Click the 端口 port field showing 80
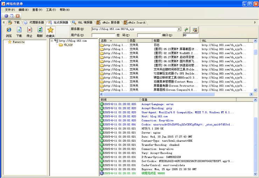The image size is (259, 178). pos(190,35)
